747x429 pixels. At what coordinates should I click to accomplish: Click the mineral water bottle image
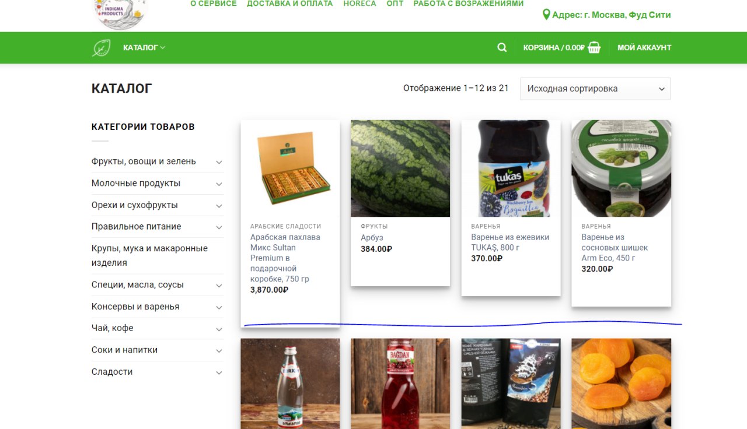coord(290,384)
